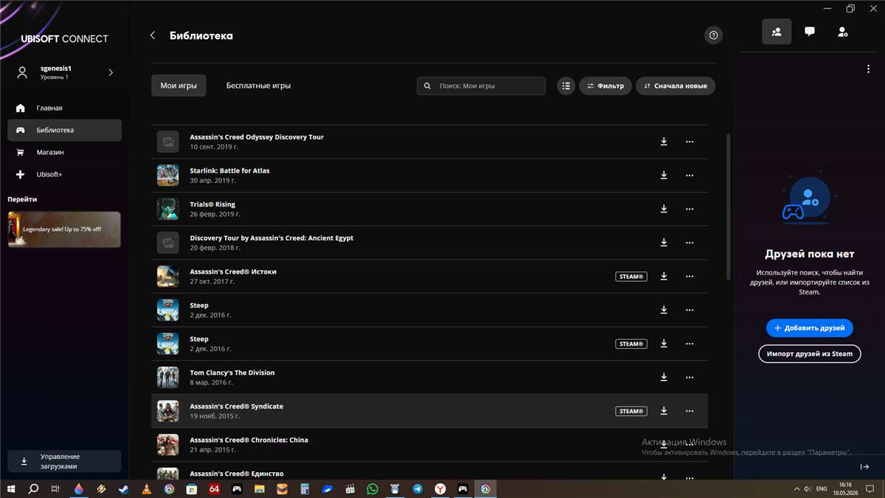Switch to the Бесплатные игры tab
Image resolution: width=885 pixels, height=498 pixels.
(258, 86)
